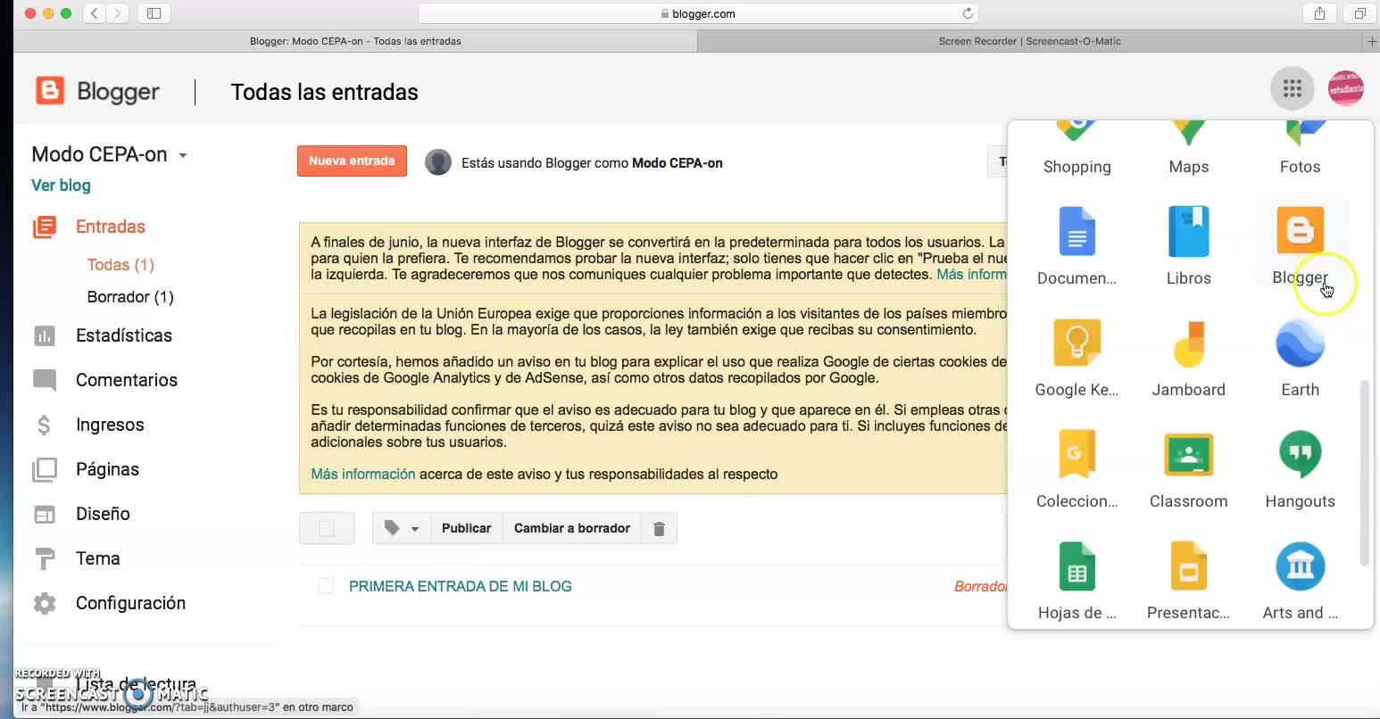Open the Google apps grid launcher
The image size is (1380, 719).
coord(1292,88)
